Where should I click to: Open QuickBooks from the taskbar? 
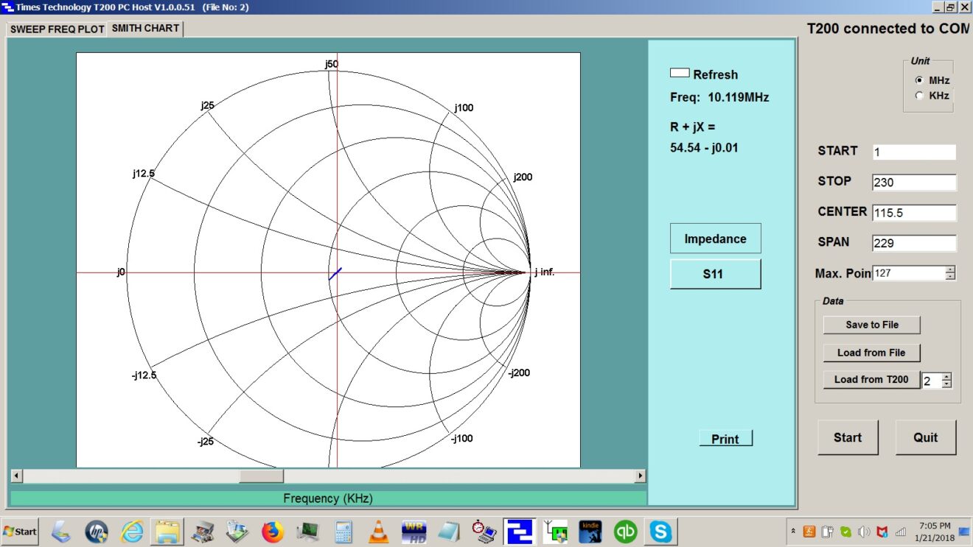(x=624, y=532)
